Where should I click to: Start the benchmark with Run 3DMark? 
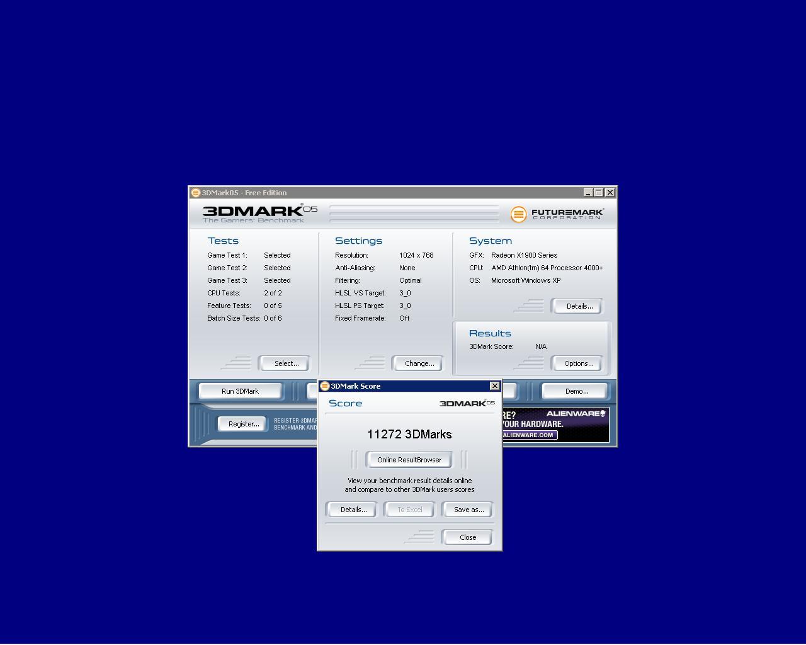[x=240, y=391]
